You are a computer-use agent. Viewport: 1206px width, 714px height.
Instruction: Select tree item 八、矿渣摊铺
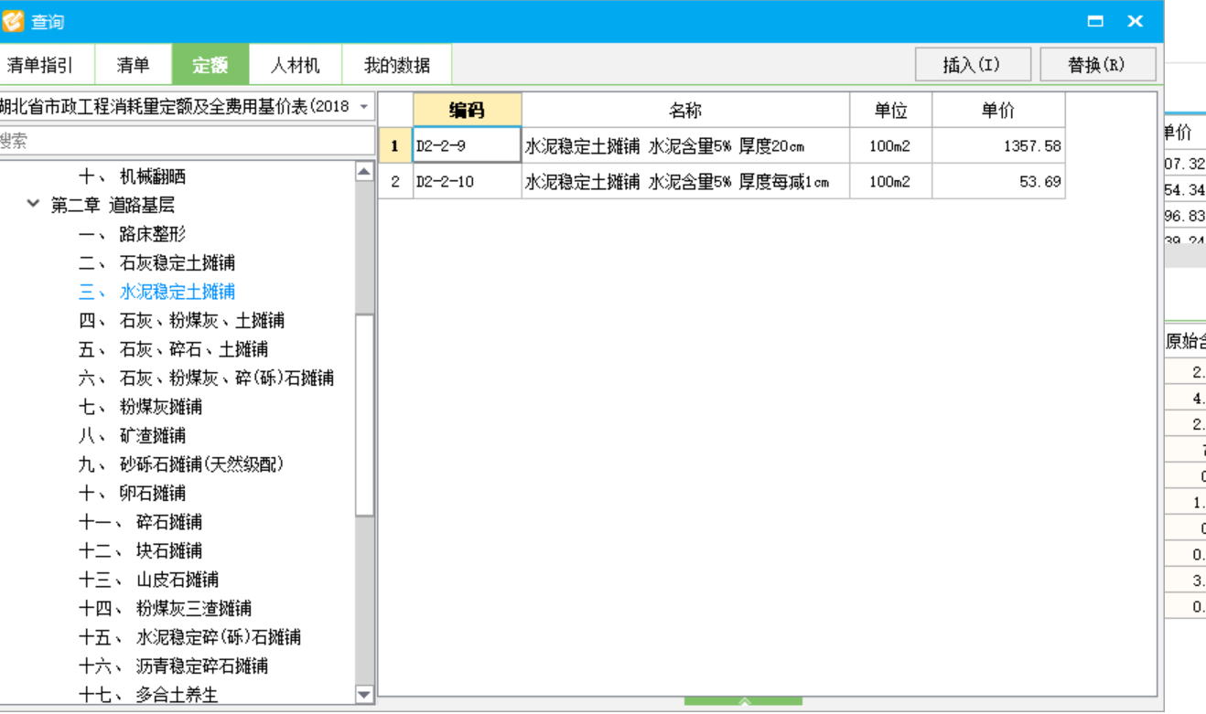[x=132, y=436]
